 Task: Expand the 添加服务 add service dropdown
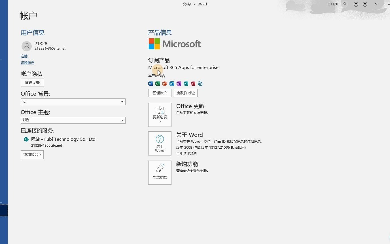[32, 155]
